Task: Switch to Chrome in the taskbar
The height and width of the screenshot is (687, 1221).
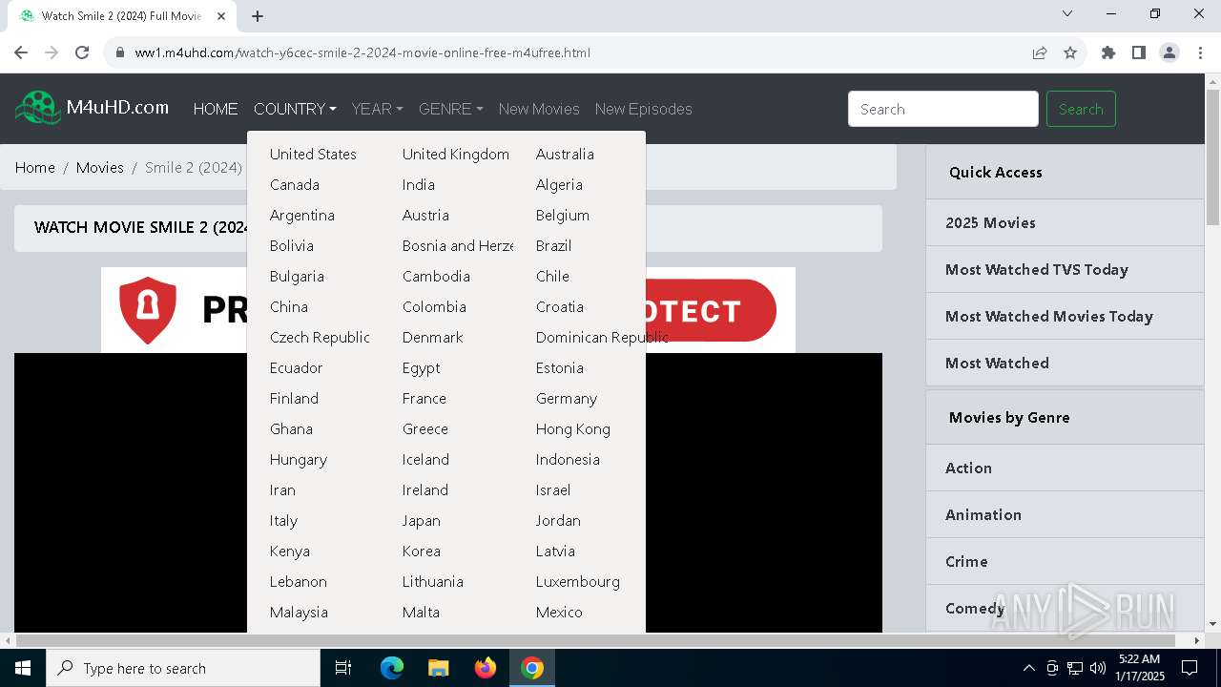Action: coord(532,668)
